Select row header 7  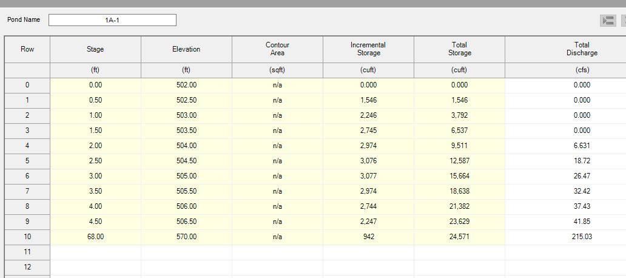27,191
